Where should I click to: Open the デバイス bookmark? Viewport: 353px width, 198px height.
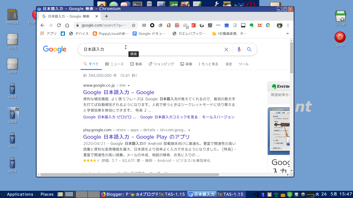pos(79,34)
